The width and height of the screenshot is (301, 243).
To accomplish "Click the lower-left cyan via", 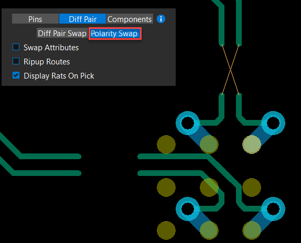I will 188,209.
